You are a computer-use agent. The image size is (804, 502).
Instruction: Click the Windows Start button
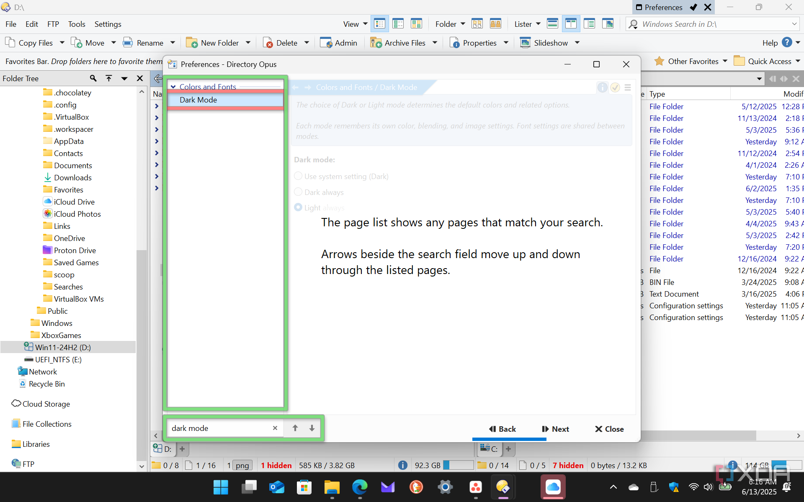tap(221, 487)
